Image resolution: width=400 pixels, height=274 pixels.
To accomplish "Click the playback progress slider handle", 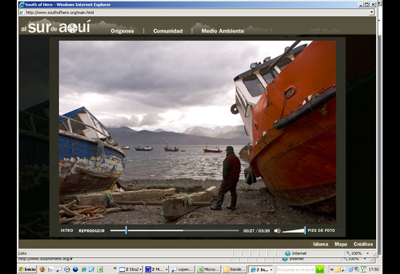I will [126, 230].
